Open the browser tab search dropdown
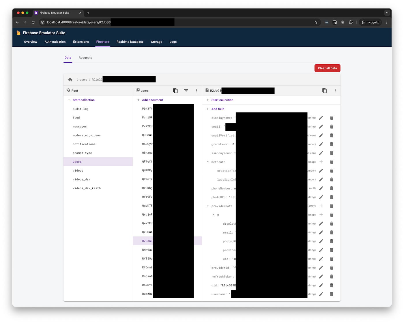Viewport: 404px width, 323px height. (387, 13)
